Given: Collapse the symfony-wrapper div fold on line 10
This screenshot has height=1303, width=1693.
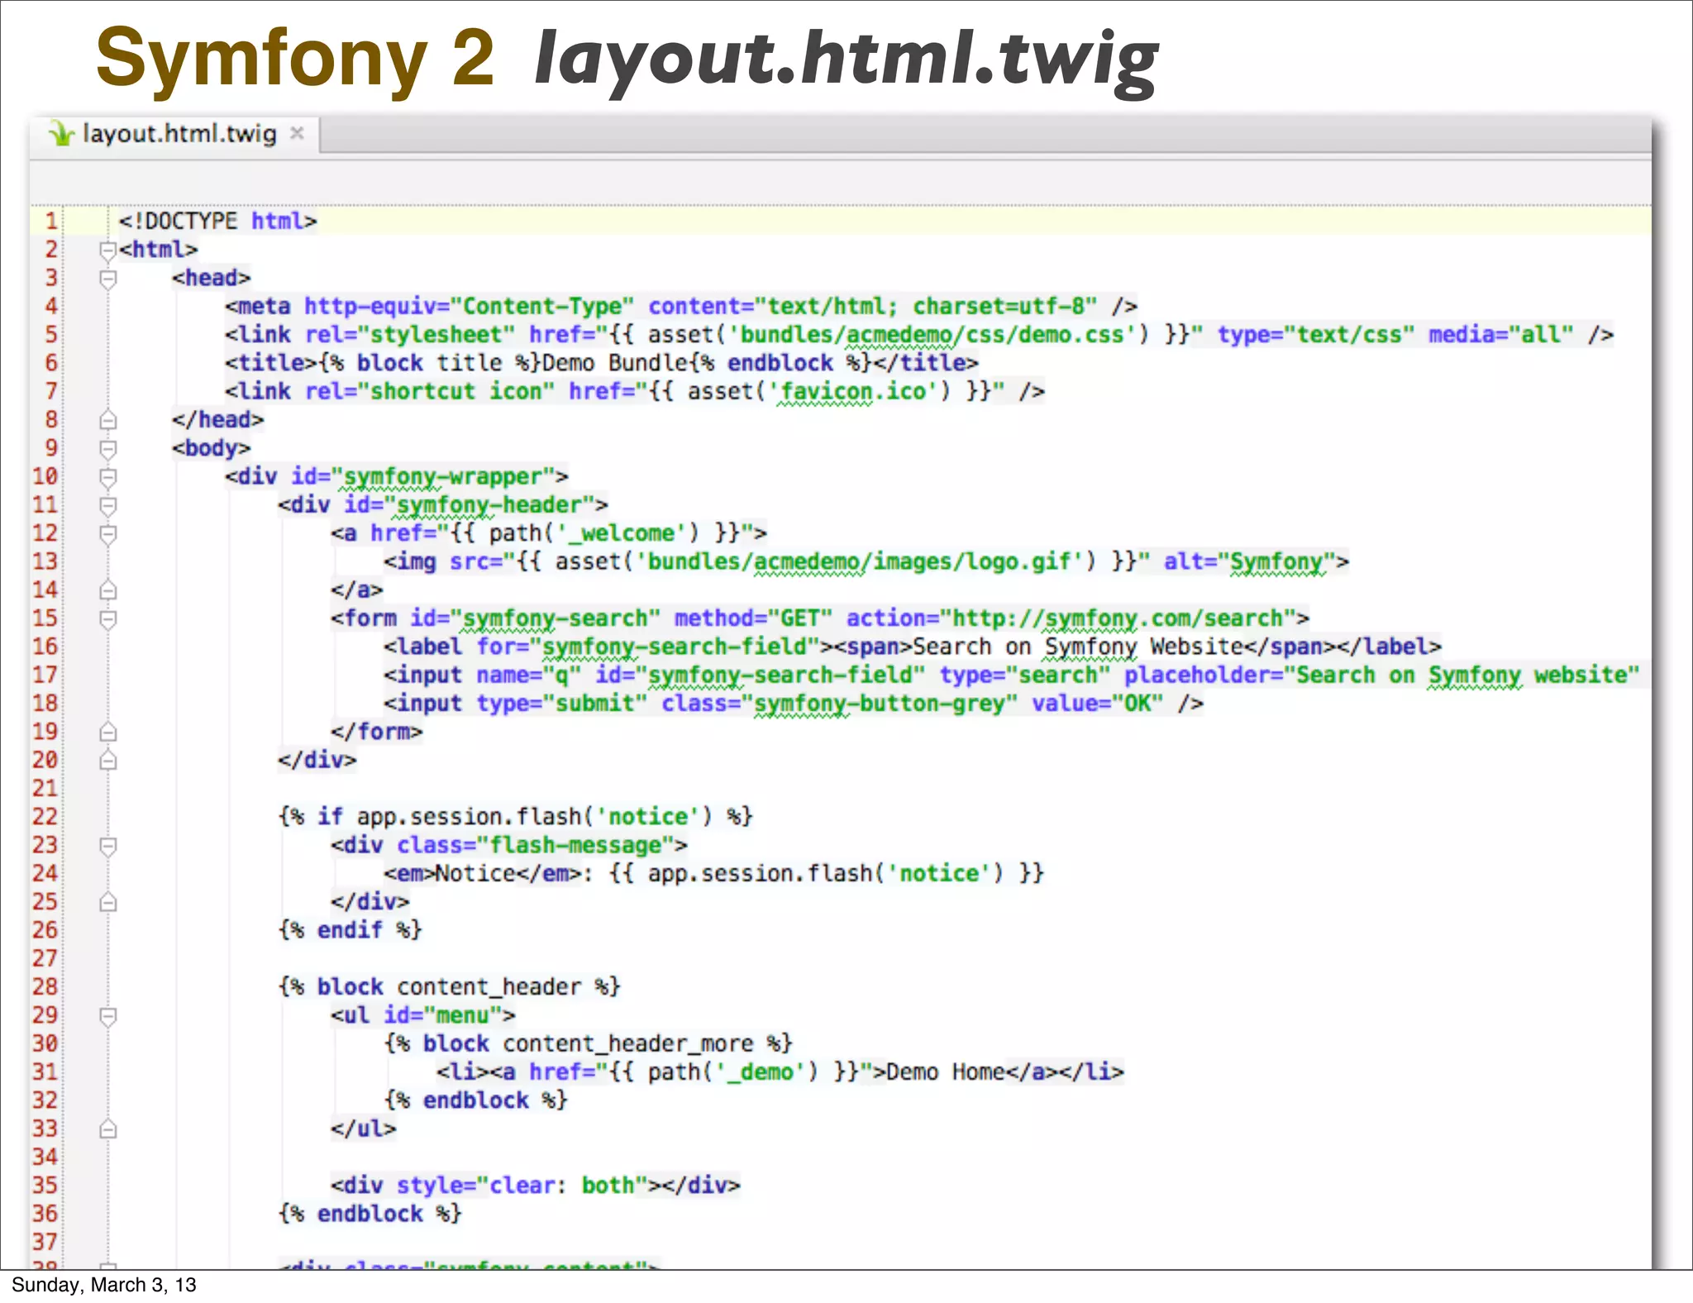Looking at the screenshot, I should [107, 477].
